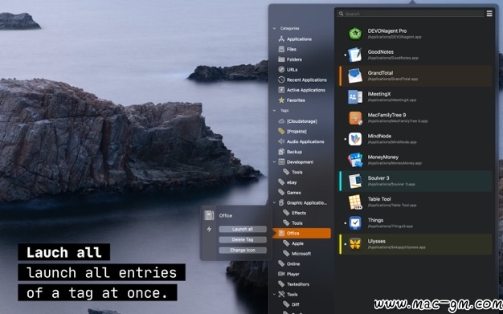503x314 pixels.
Task: Collapse the Graphic Applications tag chevron
Action: 274,202
